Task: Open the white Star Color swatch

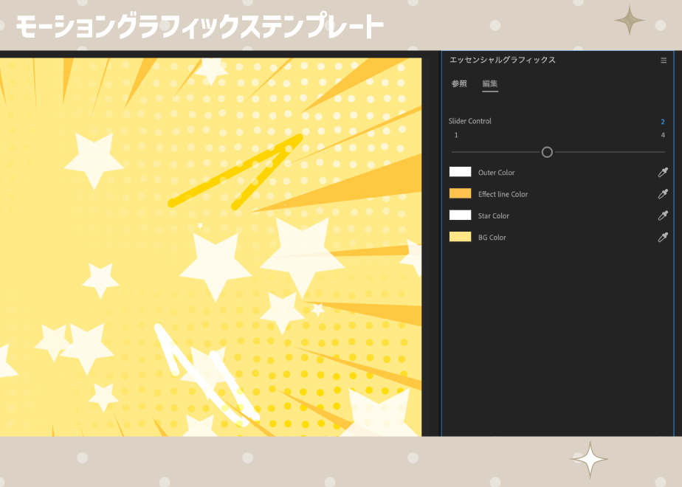Action: (460, 215)
